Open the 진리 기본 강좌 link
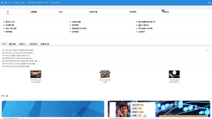This screenshot has height=119, width=212. [11, 28]
